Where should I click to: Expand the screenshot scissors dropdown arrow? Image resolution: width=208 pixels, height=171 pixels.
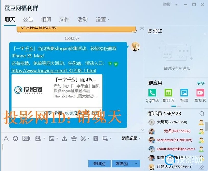click(x=89, y=139)
